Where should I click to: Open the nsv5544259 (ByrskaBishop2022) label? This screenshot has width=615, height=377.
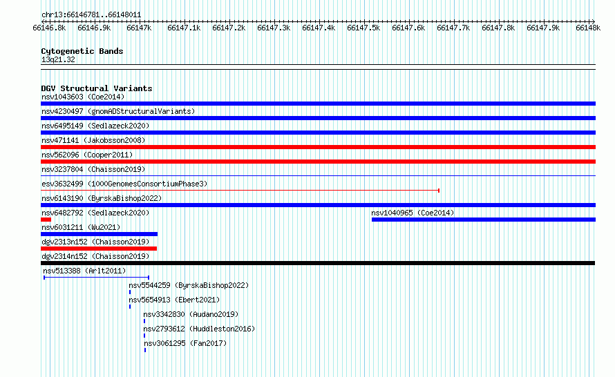[x=189, y=285]
